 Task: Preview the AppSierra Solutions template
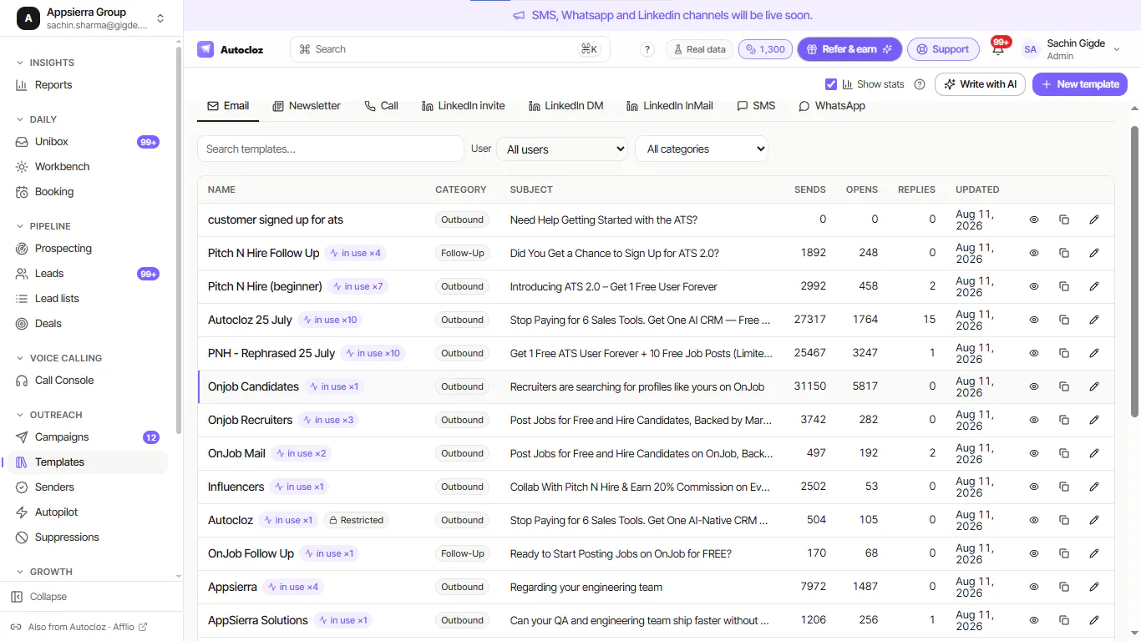pos(1034,620)
